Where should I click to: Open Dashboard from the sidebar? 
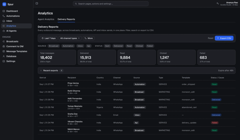point(16,11)
